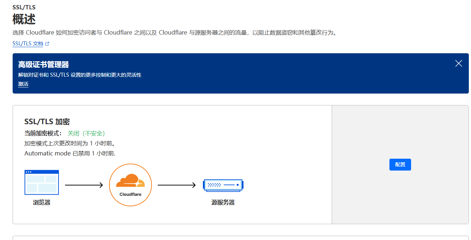Click the SSL/TLS breadcrumb above 概述
Image resolution: width=471 pixels, height=240 pixels.
pyautogui.click(x=24, y=7)
